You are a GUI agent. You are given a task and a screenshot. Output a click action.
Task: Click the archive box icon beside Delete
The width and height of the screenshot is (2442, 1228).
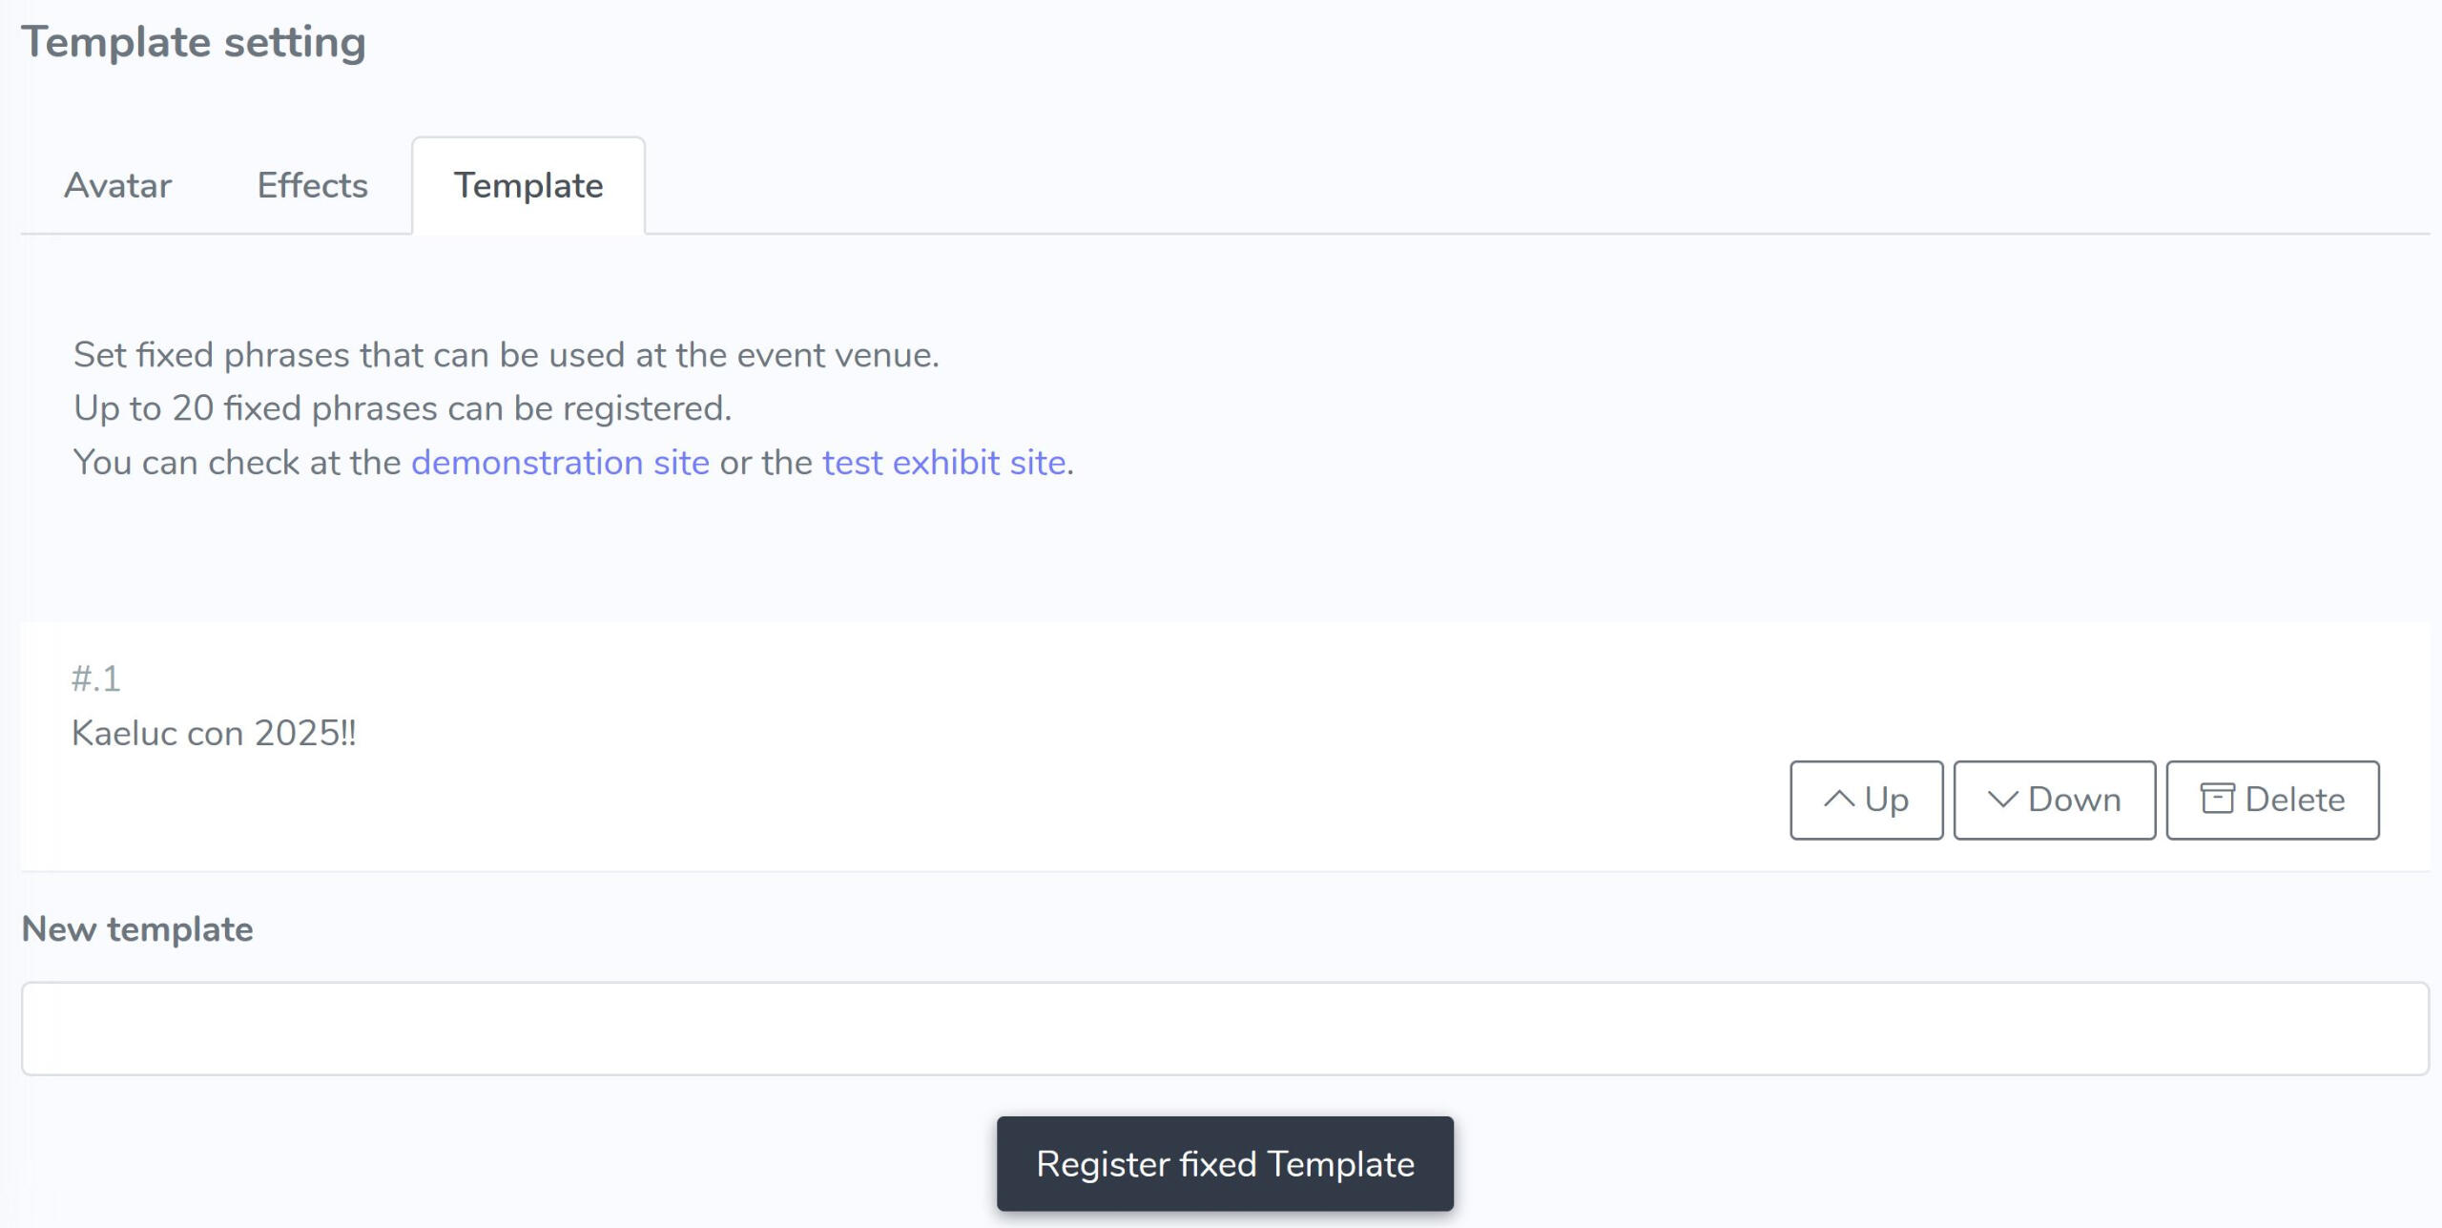(x=2217, y=799)
